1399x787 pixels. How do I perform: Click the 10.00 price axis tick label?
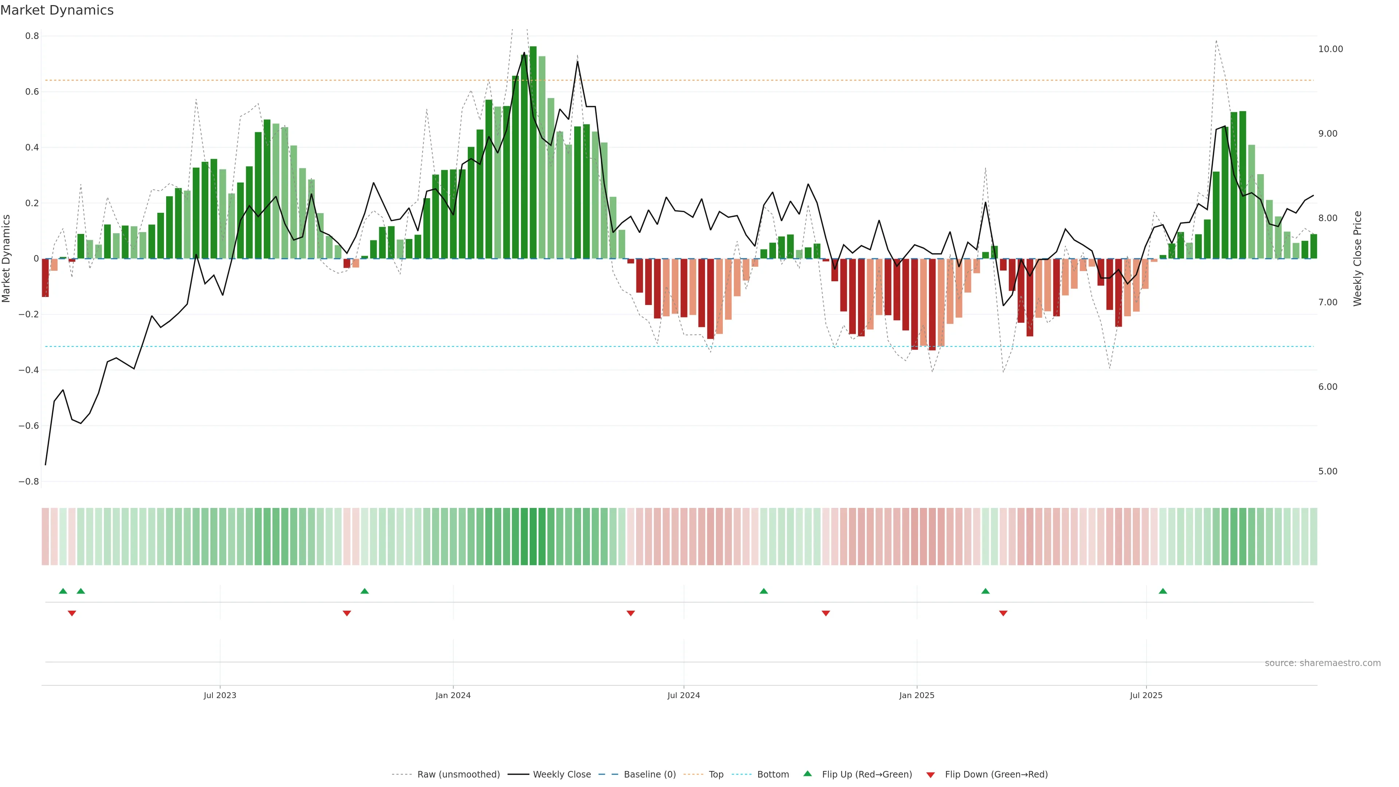coord(1330,49)
